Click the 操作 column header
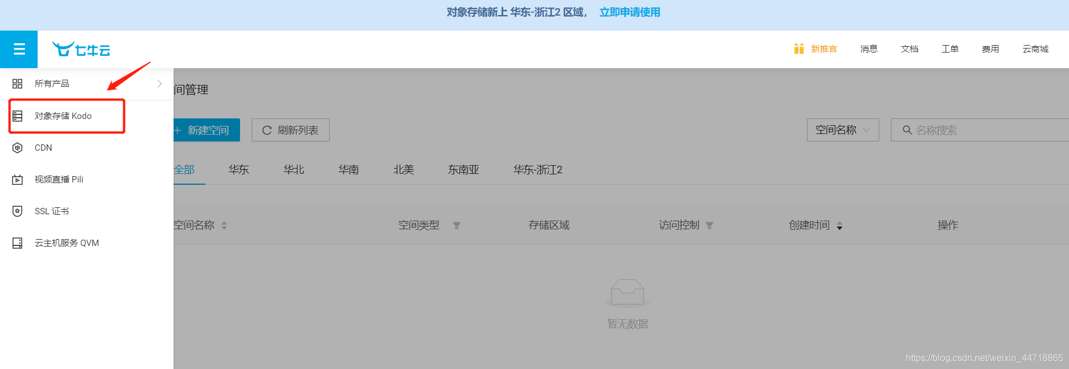The height and width of the screenshot is (369, 1069). 948,225
